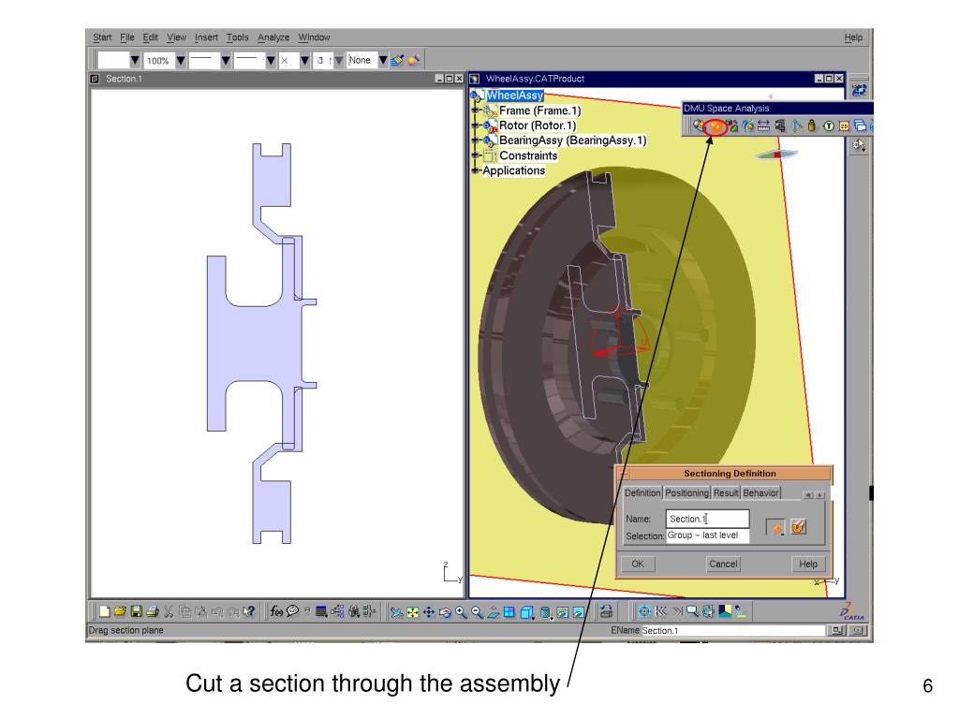Activate the Sectioning tool in DMU Space Analysis
The height and width of the screenshot is (719, 959).
click(715, 126)
